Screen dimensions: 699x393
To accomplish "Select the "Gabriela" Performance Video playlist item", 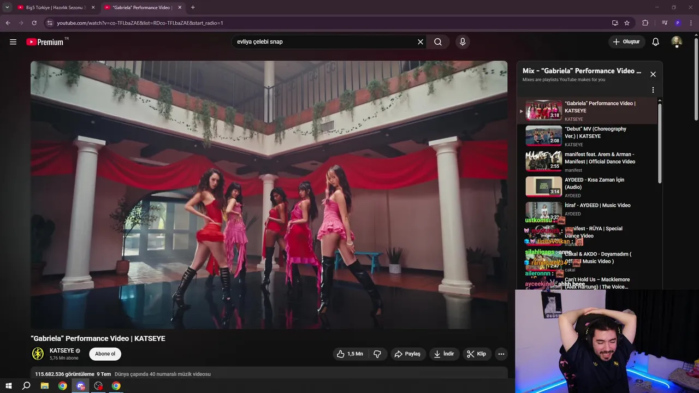I will click(x=587, y=111).
